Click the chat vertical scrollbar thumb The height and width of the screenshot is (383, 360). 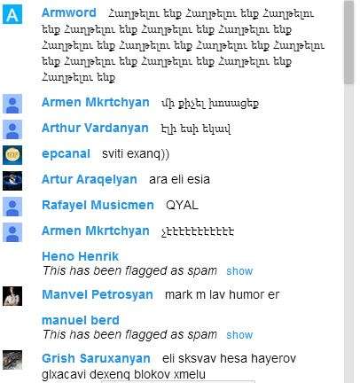[x=349, y=42]
